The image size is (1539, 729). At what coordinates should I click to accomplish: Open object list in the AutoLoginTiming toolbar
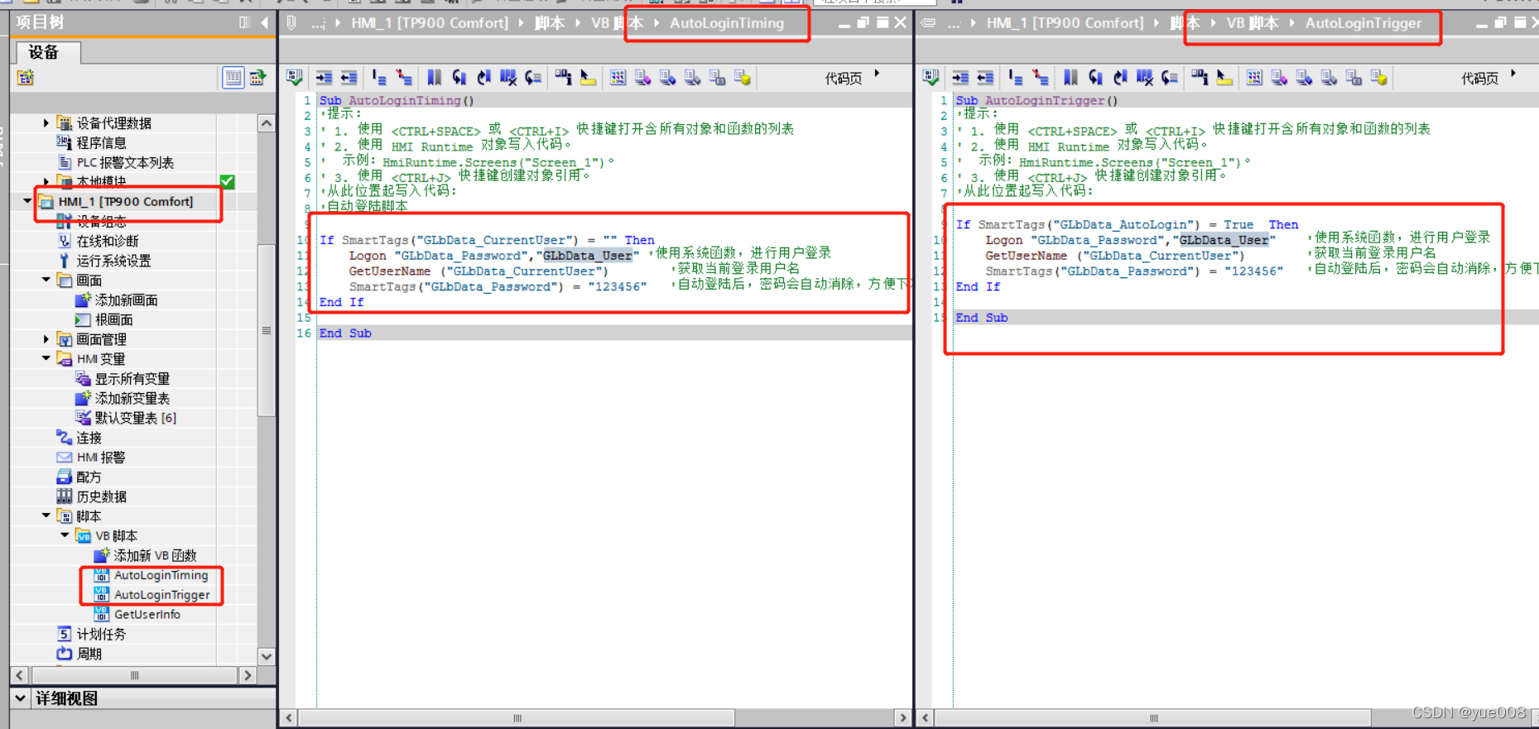[563, 78]
